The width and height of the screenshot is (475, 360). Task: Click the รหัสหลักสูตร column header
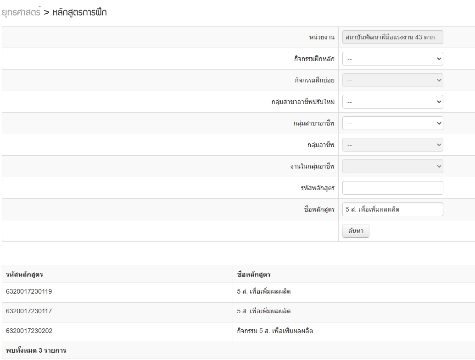(24, 274)
